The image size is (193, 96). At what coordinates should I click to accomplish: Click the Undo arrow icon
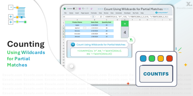coord(83,8)
